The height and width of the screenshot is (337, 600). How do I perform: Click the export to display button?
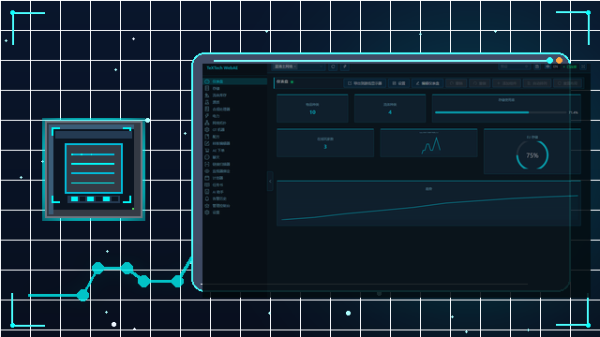coord(365,83)
